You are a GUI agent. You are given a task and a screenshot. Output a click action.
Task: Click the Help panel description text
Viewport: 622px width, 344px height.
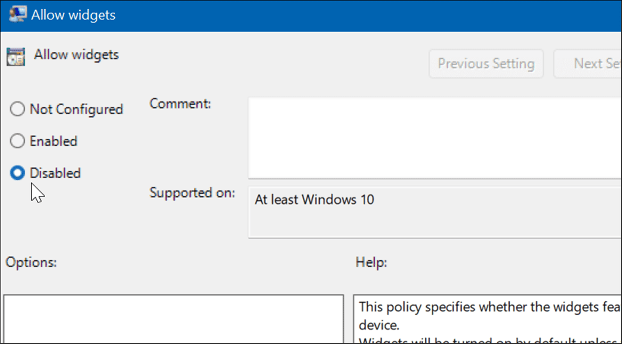coord(480,317)
